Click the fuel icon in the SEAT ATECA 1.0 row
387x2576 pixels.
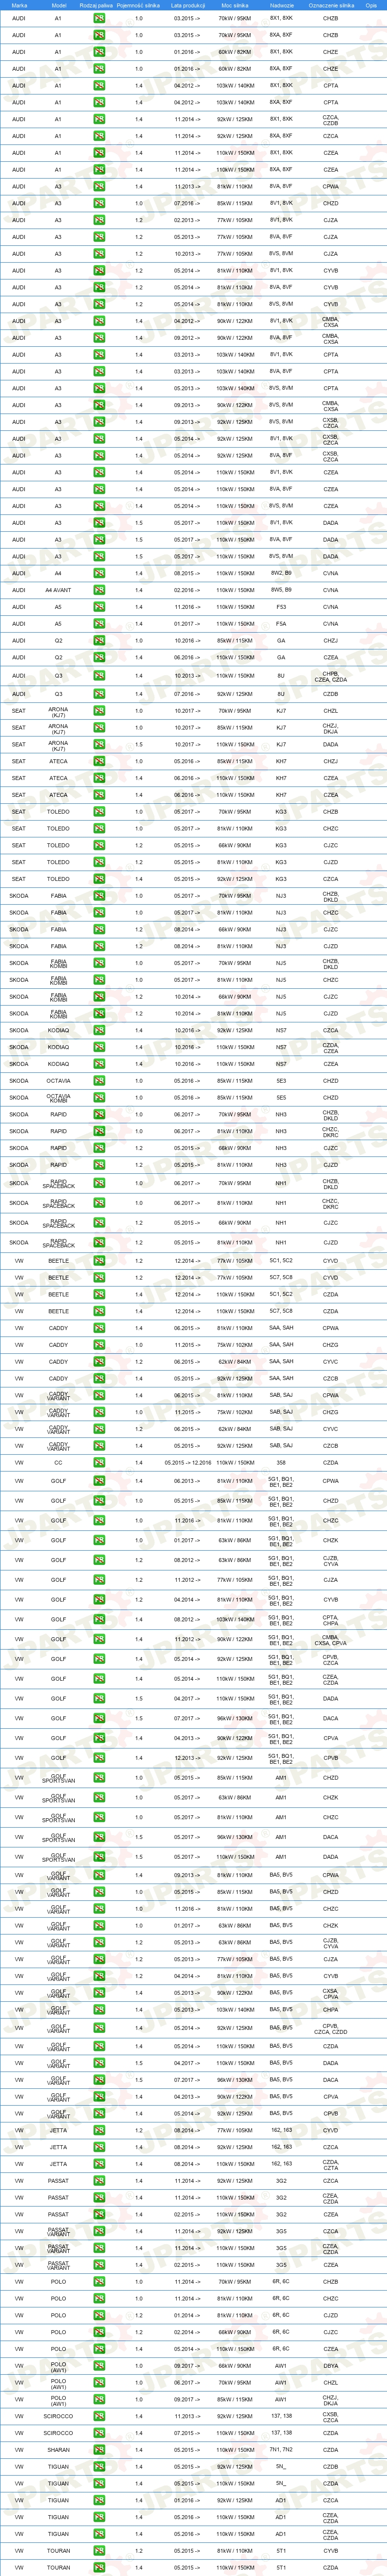(99, 761)
